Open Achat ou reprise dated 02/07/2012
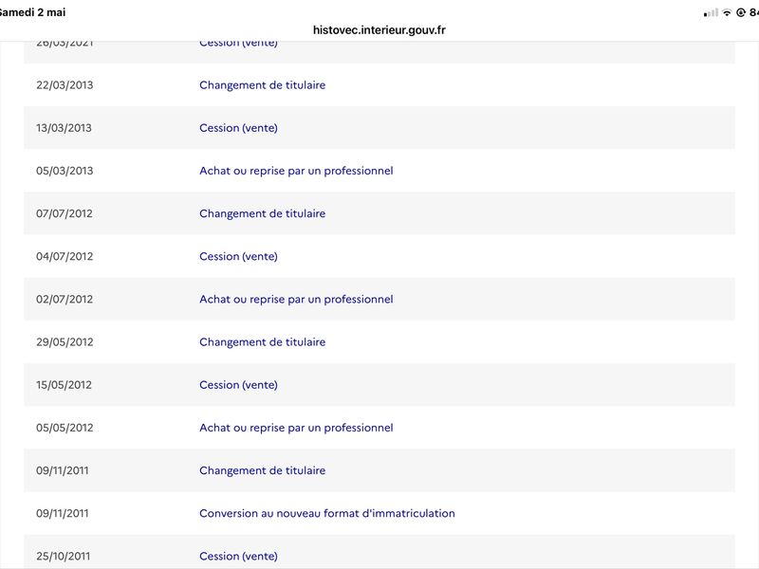This screenshot has width=759, height=569. [296, 299]
